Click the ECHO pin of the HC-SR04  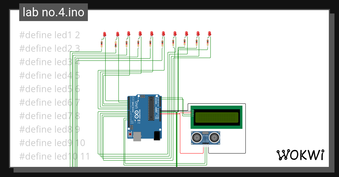pyautogui.click(x=207, y=144)
